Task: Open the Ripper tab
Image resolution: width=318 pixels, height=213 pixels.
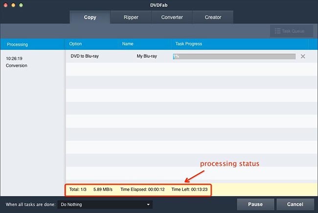Action: [131, 17]
